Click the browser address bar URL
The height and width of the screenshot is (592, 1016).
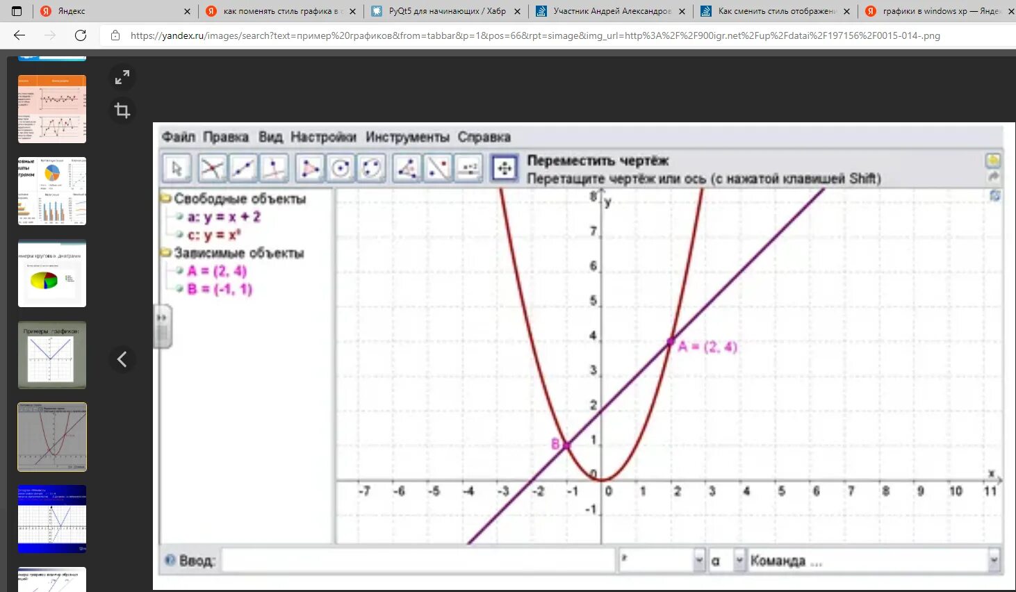pyautogui.click(x=535, y=35)
